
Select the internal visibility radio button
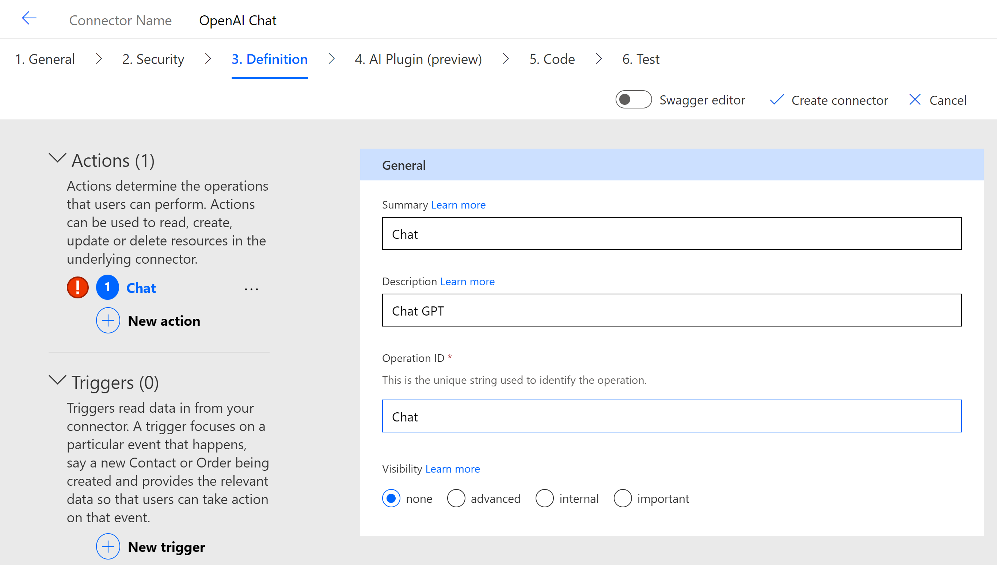point(544,498)
